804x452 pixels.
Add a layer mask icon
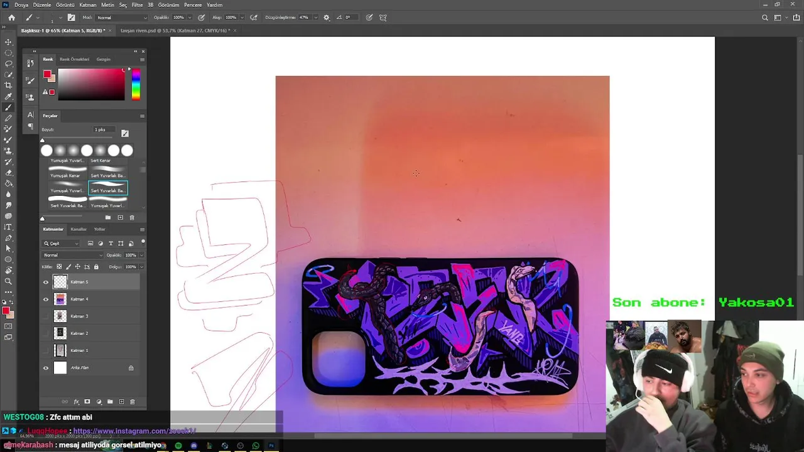[87, 402]
